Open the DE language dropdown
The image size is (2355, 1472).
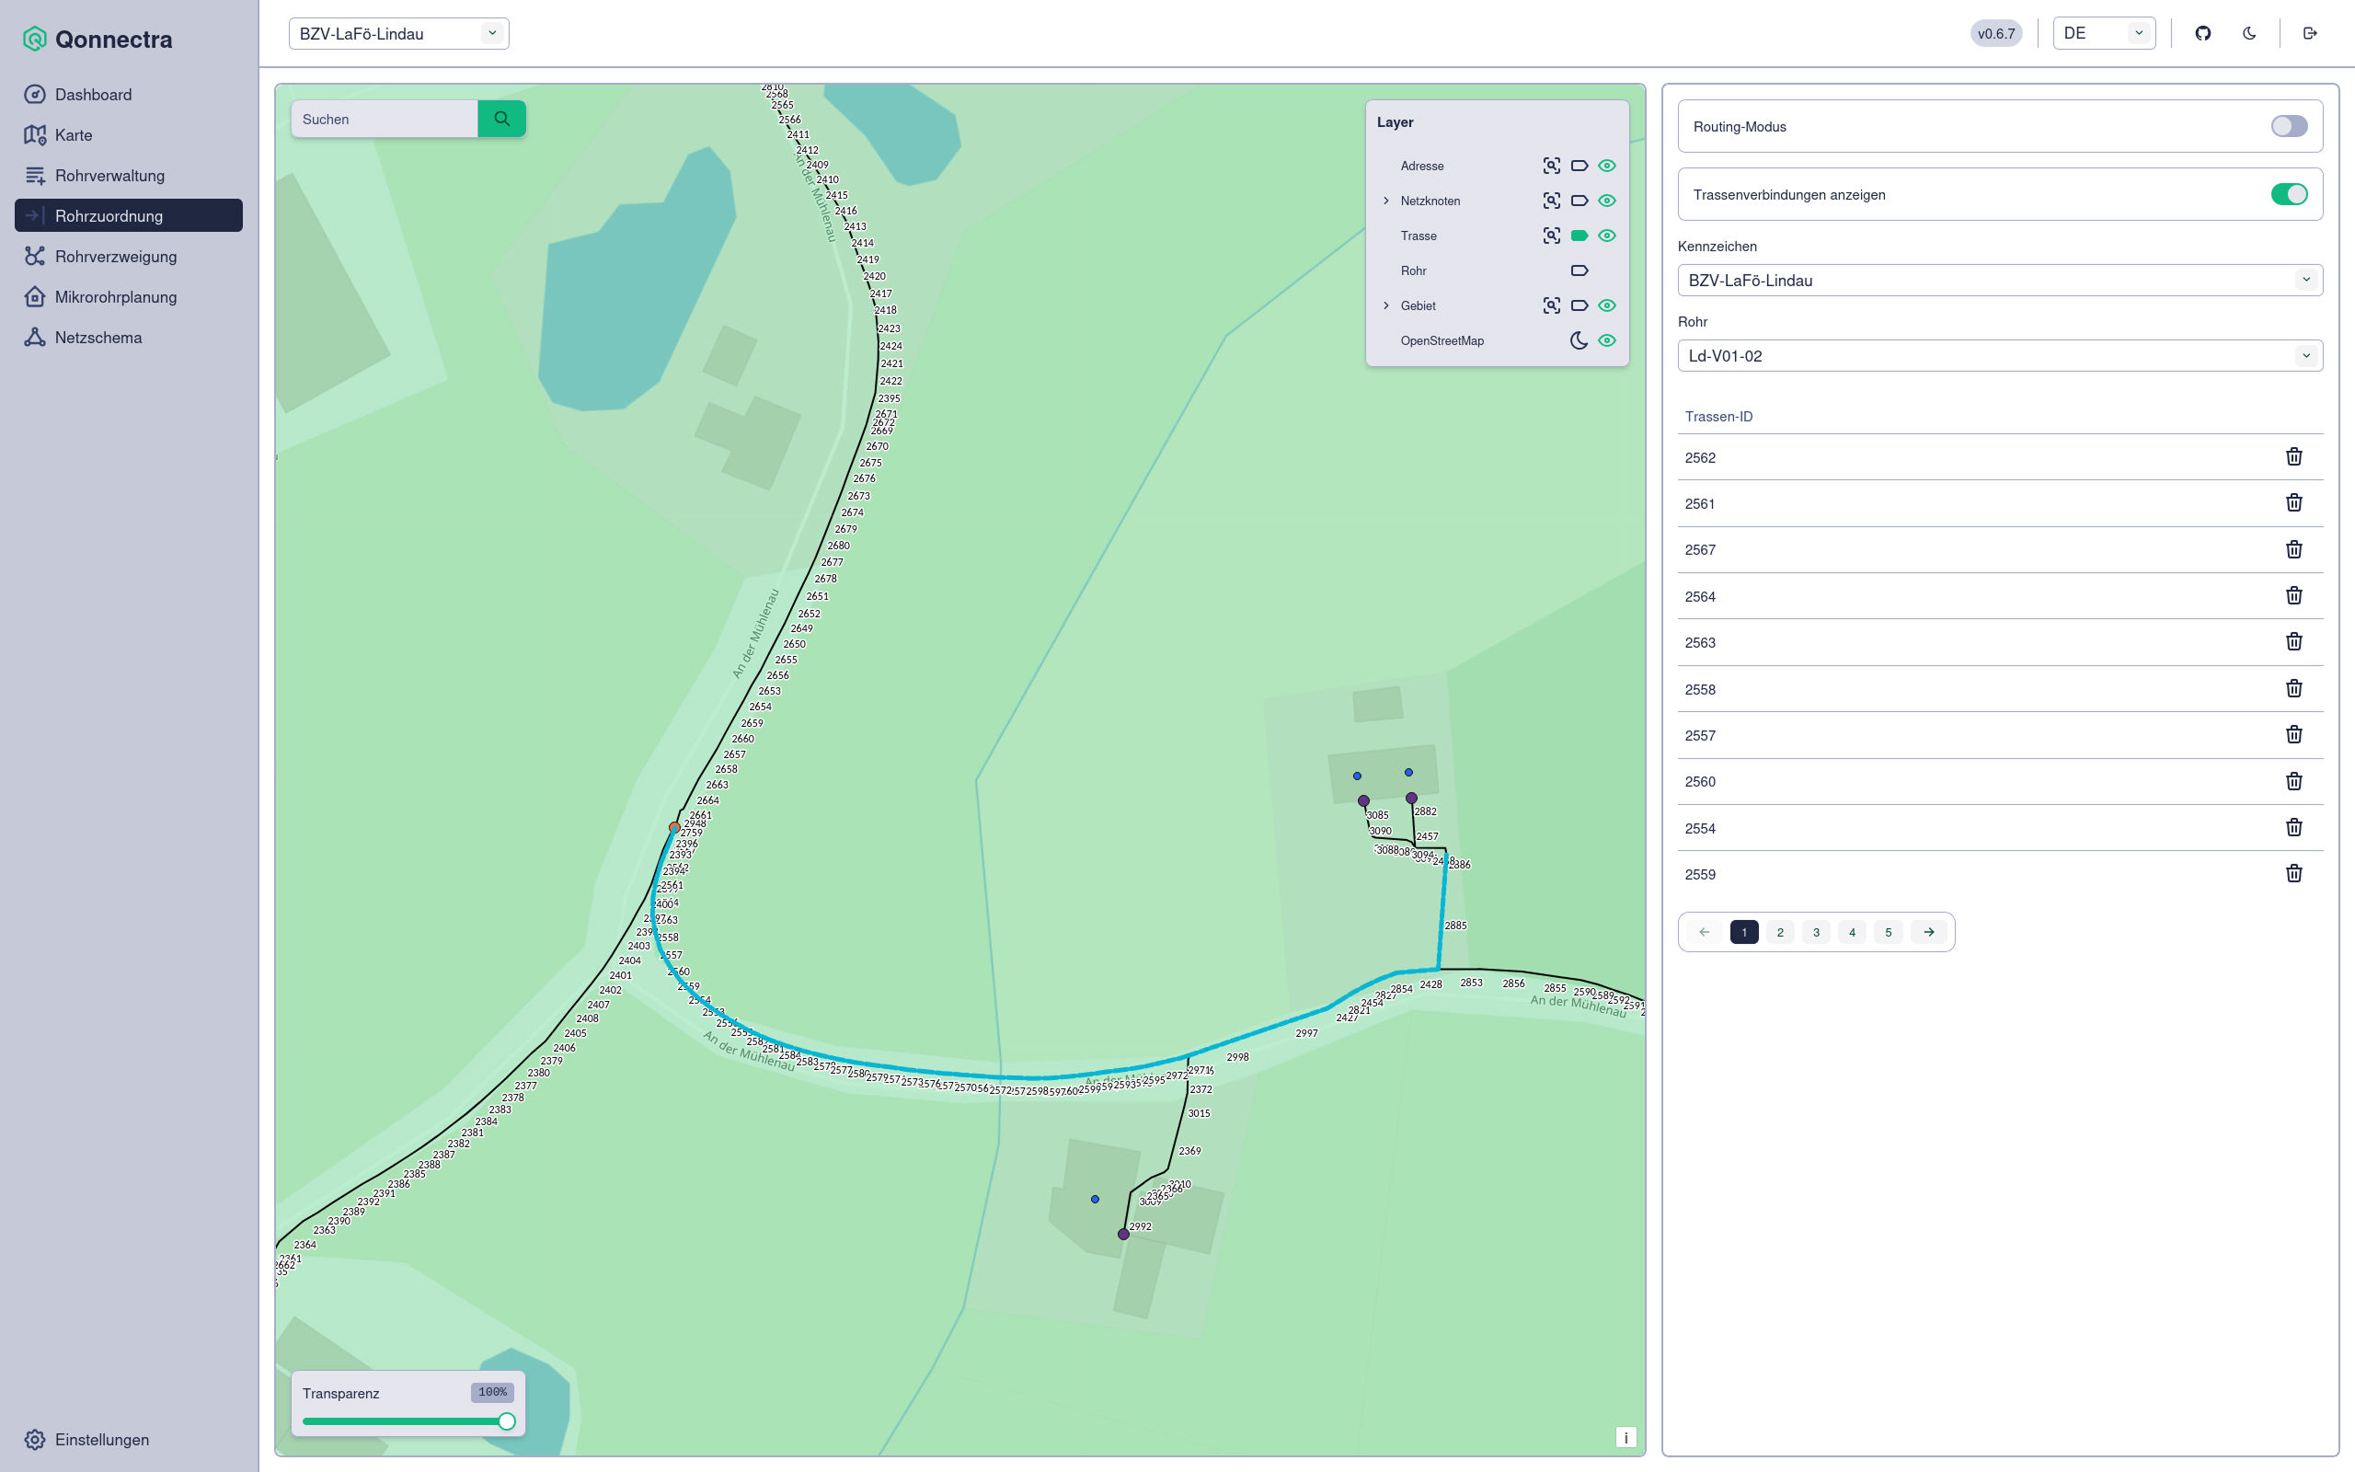coord(2103,33)
